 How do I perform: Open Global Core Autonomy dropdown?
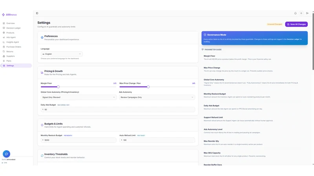tap(78, 97)
